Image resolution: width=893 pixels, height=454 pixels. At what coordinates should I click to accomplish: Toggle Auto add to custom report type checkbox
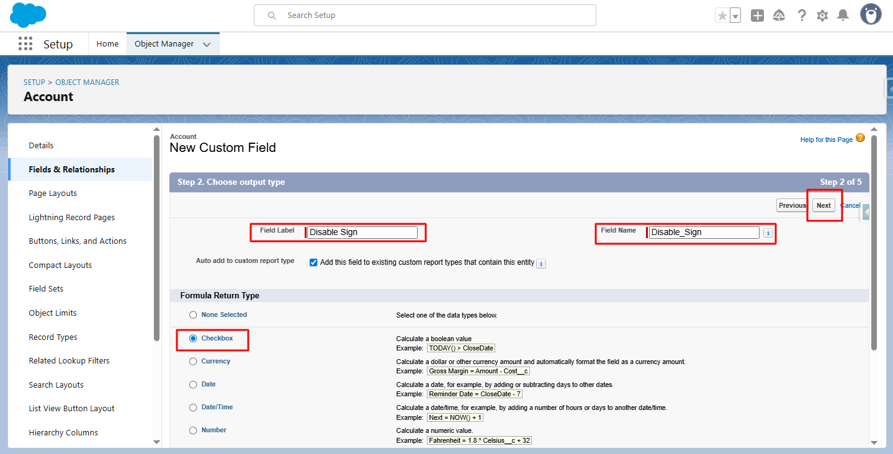click(x=313, y=262)
